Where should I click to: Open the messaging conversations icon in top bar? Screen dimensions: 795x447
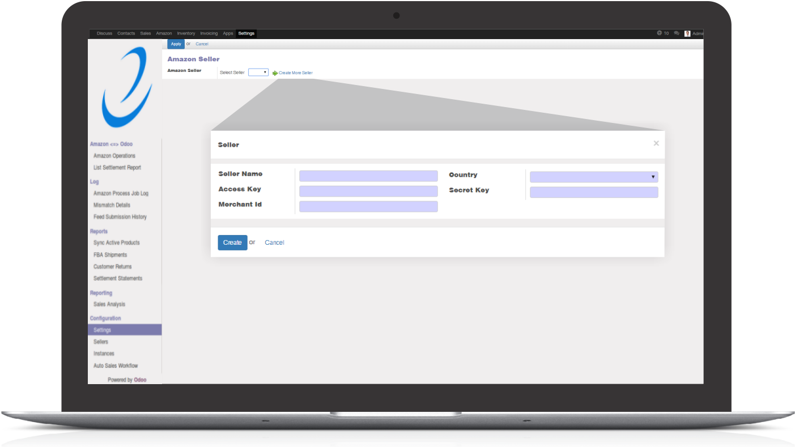click(x=677, y=33)
